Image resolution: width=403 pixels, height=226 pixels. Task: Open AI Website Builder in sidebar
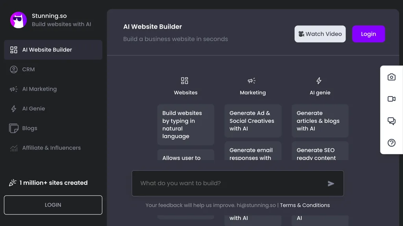[x=53, y=50]
